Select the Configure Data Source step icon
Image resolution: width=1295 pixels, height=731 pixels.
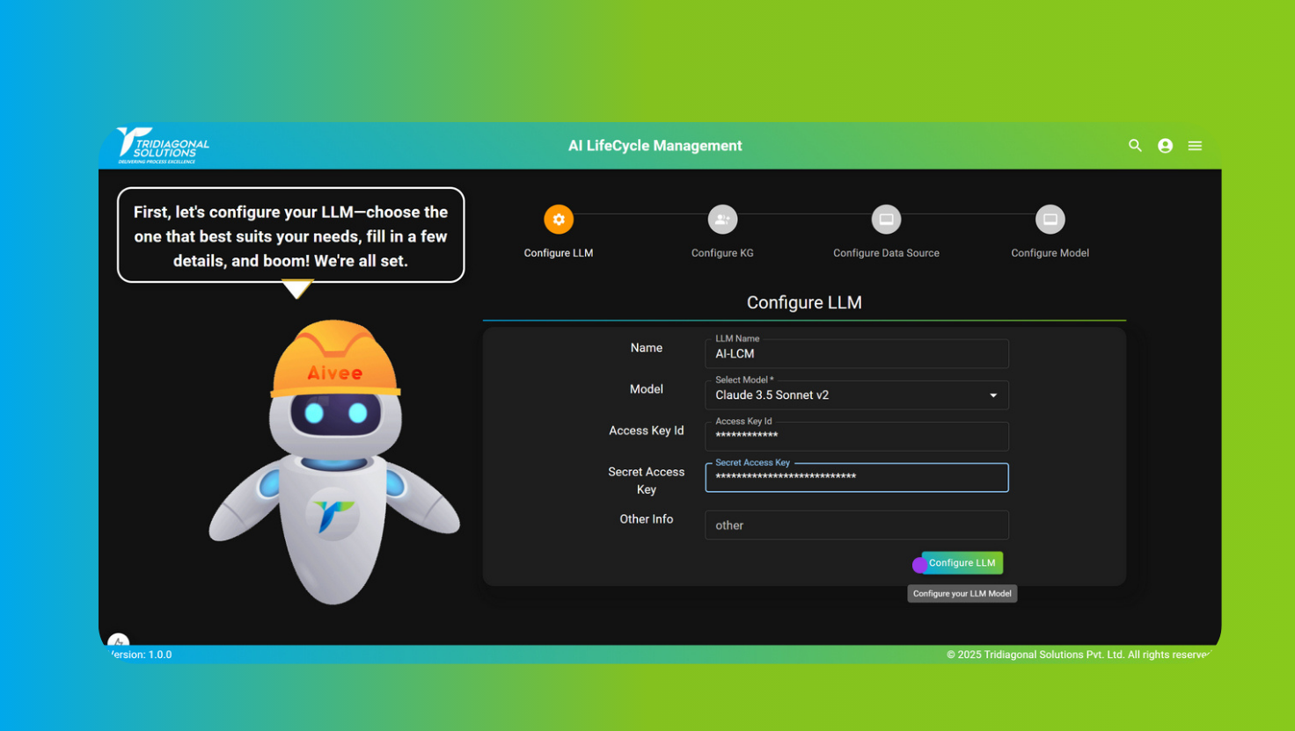(x=886, y=220)
